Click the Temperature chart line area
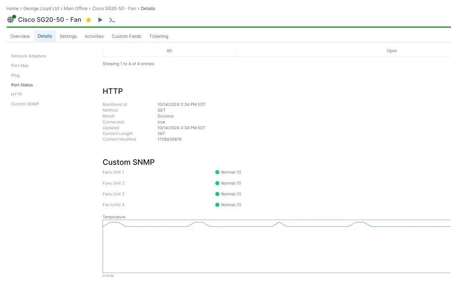This screenshot has height=298, width=451. pos(277,246)
